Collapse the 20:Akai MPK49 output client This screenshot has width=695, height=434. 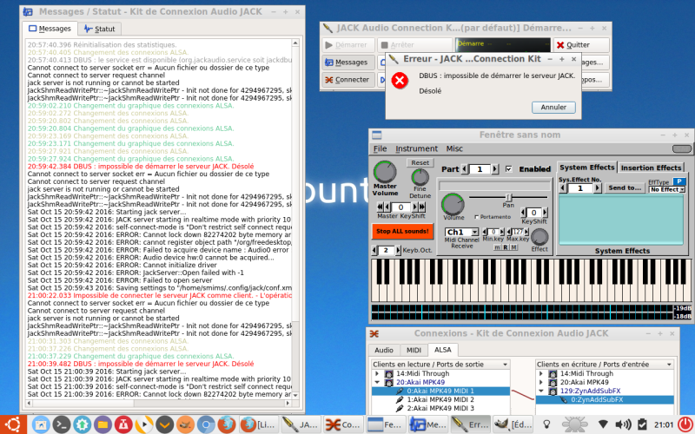click(376, 381)
